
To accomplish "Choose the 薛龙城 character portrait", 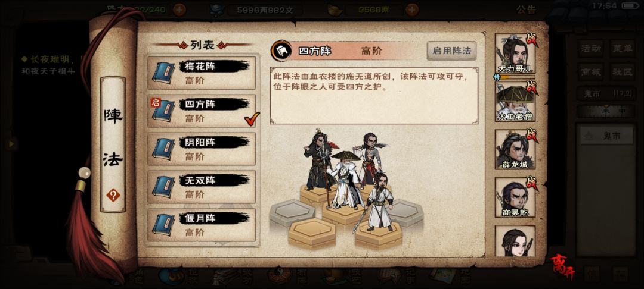I will pos(515,149).
